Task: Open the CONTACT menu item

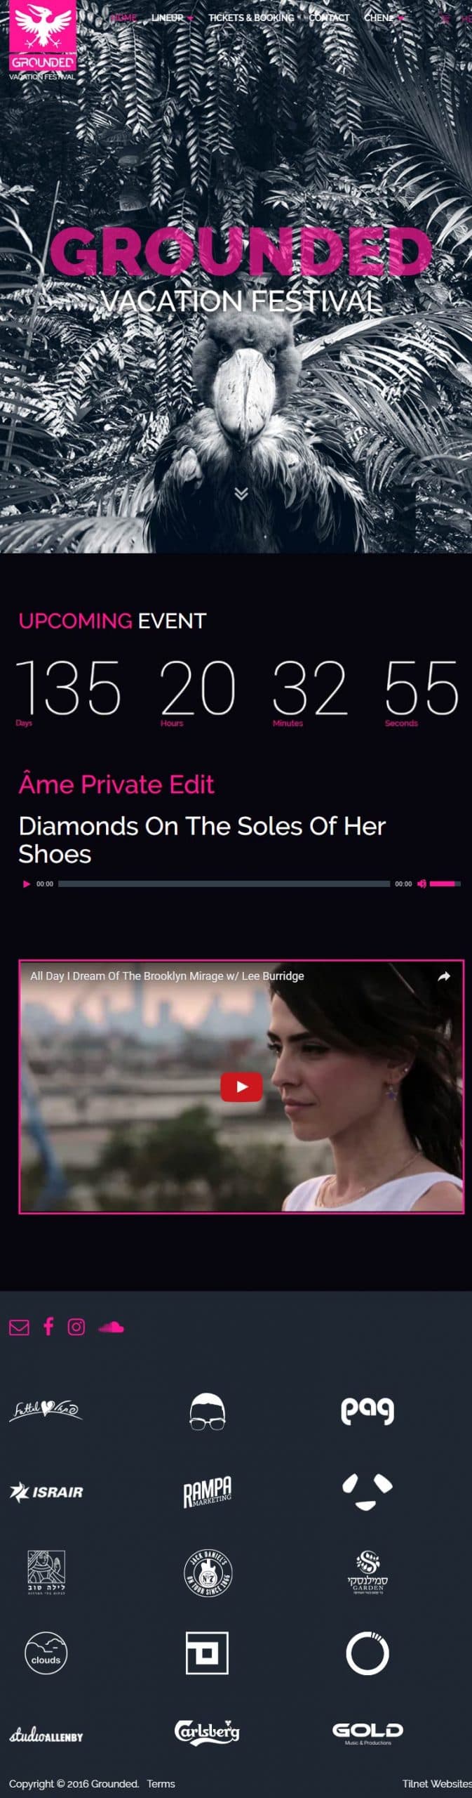Action: point(329,18)
